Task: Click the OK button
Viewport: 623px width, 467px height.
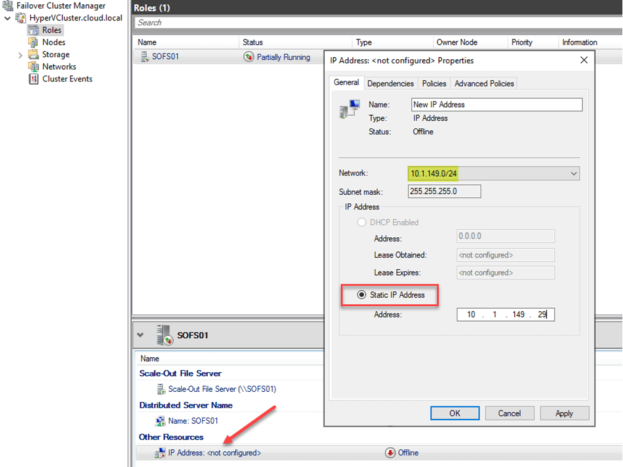Action: 455,413
